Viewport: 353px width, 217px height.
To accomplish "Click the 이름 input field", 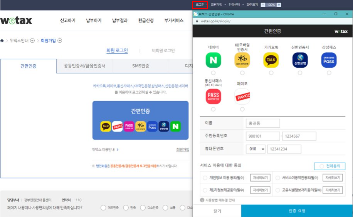I will [x=263, y=123].
